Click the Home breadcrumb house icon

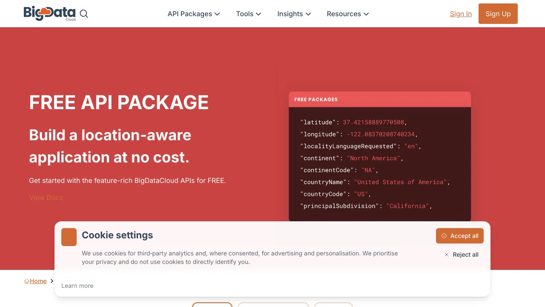tap(27, 281)
